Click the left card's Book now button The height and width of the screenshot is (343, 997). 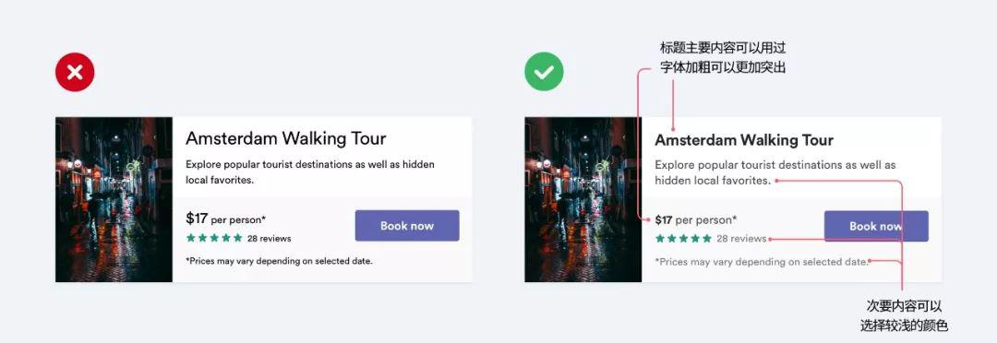coord(407,226)
